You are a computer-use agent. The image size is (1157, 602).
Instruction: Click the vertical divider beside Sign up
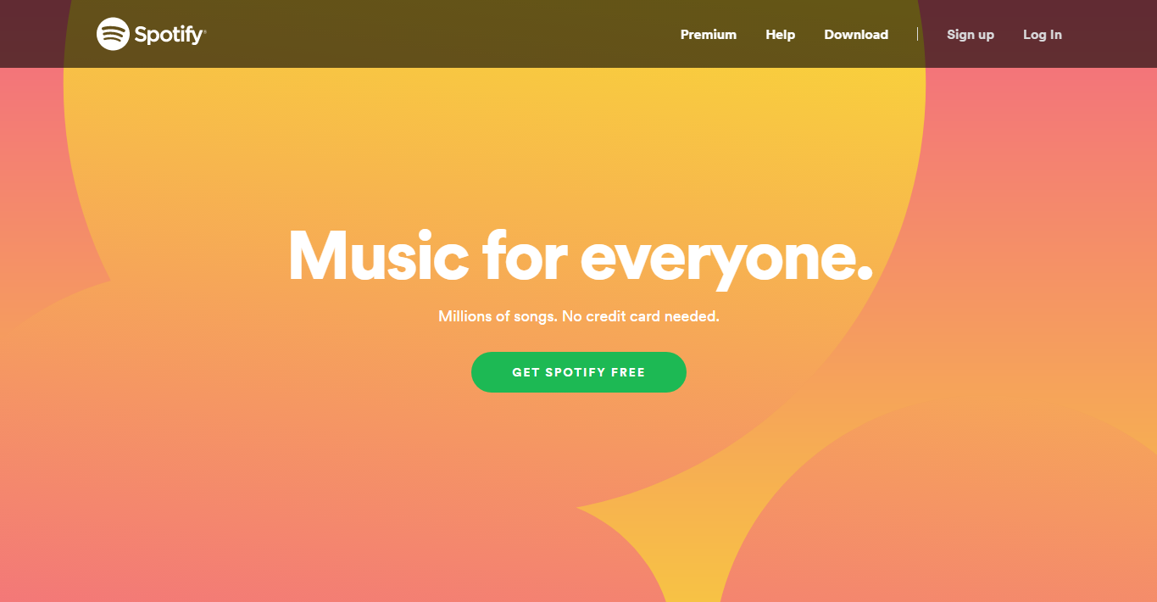917,34
